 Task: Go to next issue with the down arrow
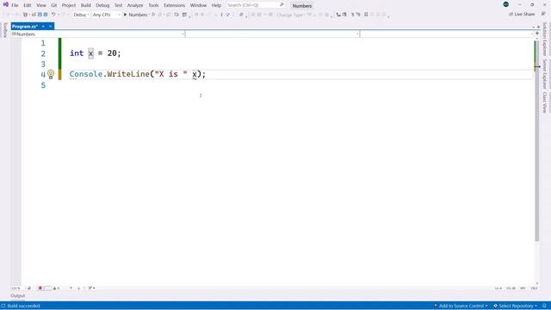coord(78,288)
